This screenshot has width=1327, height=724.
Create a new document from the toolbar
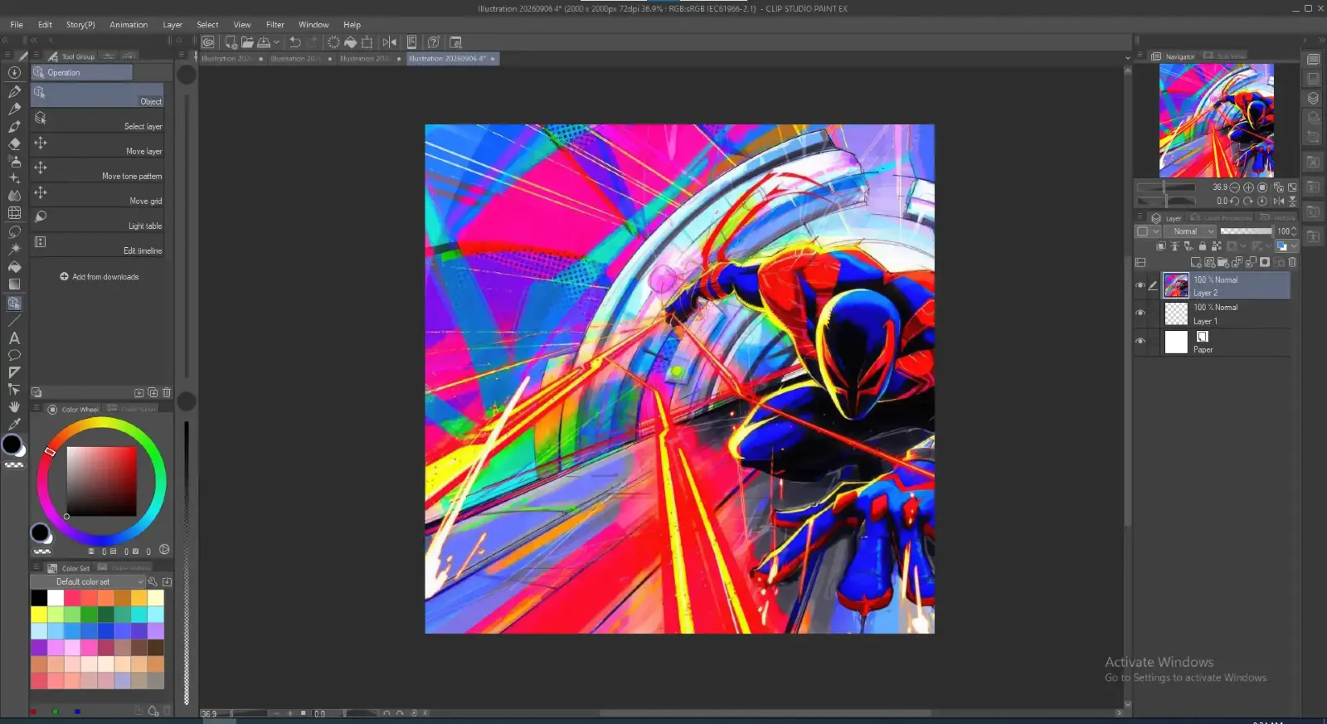click(x=231, y=41)
